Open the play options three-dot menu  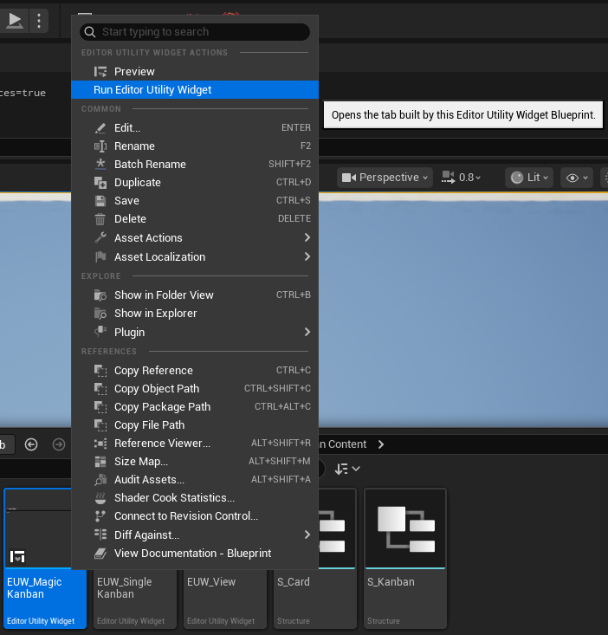pyautogui.click(x=39, y=20)
